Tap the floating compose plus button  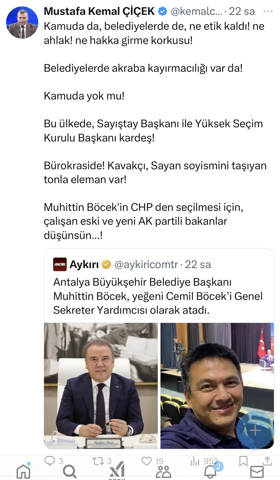coord(255,430)
